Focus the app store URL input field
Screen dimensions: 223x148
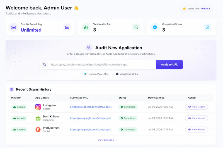98,65
